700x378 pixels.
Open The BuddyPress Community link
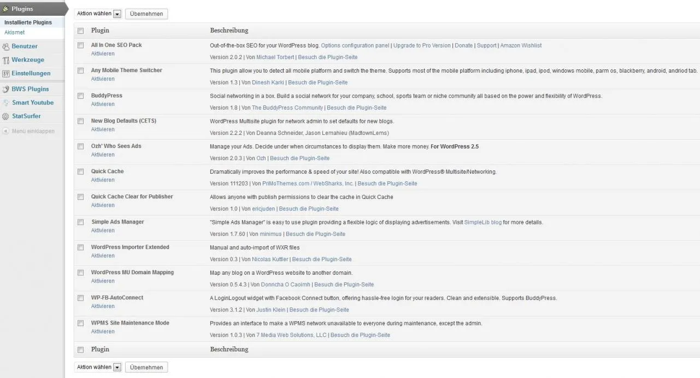pyautogui.click(x=287, y=108)
